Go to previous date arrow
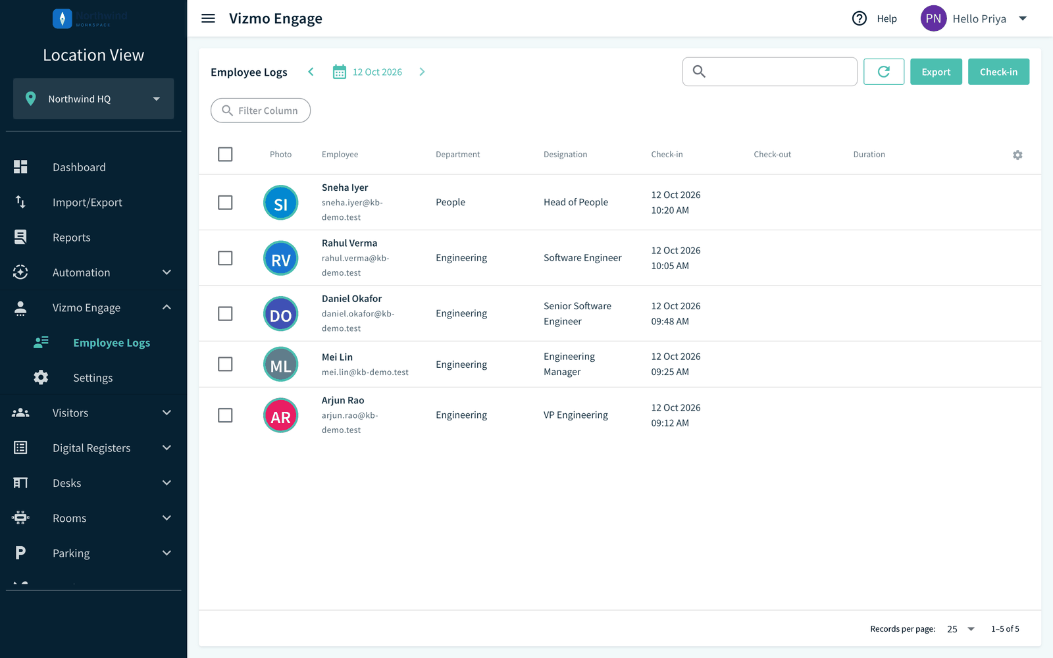 (311, 72)
